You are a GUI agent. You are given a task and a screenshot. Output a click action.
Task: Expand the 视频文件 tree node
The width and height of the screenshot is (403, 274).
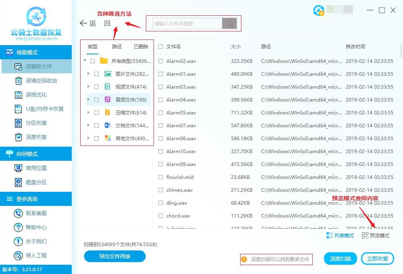(x=88, y=87)
